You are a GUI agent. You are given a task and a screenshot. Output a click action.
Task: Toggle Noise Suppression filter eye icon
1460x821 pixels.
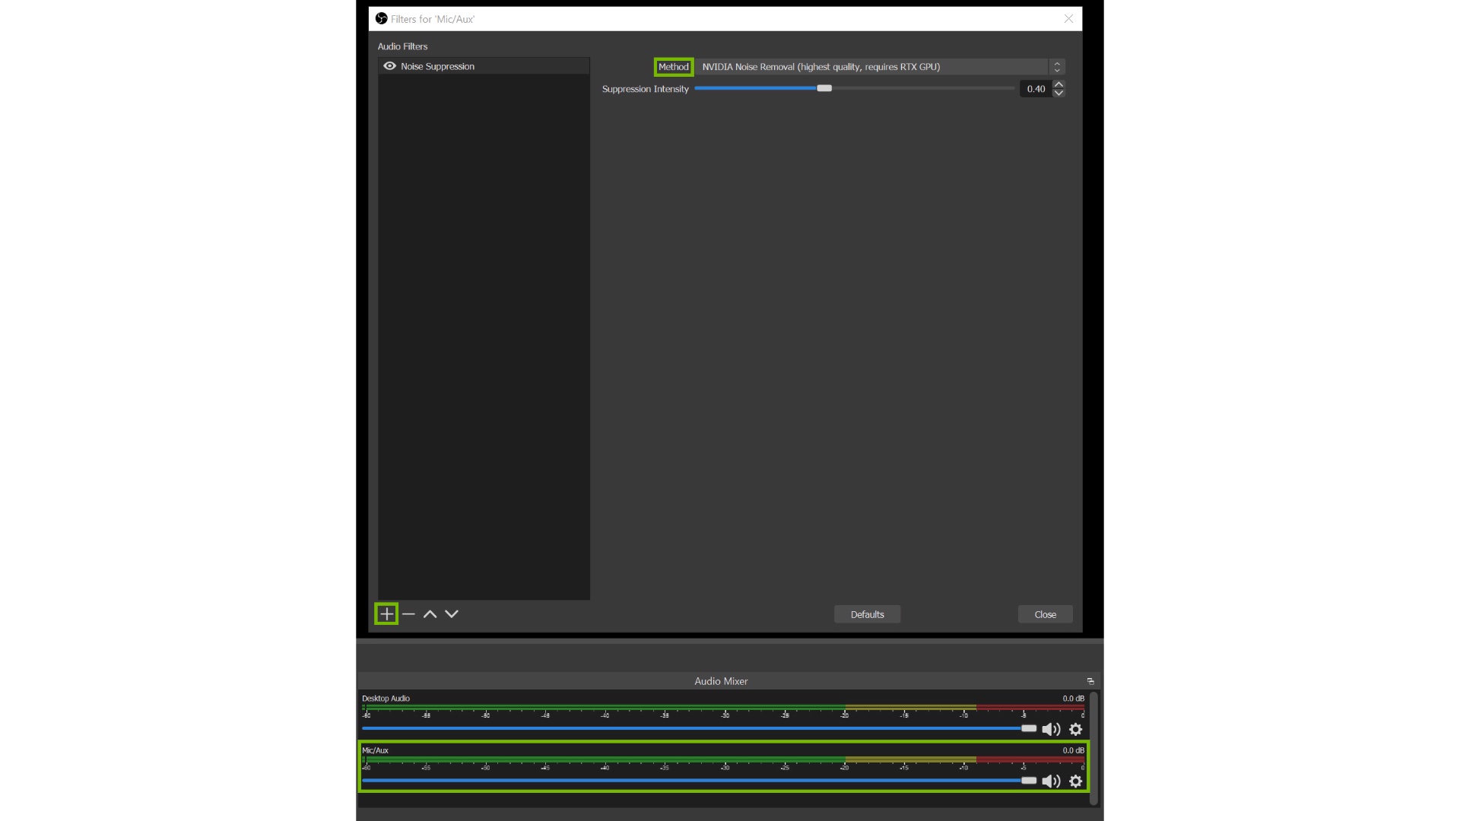[x=389, y=66]
